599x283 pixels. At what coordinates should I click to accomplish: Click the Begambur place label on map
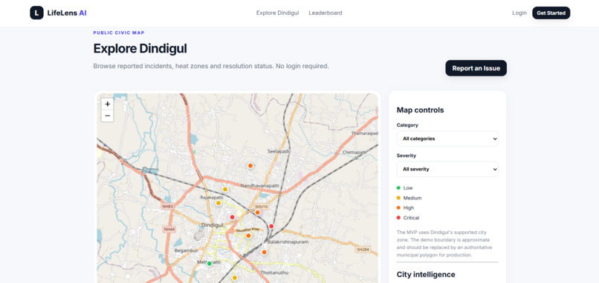pyautogui.click(x=186, y=250)
